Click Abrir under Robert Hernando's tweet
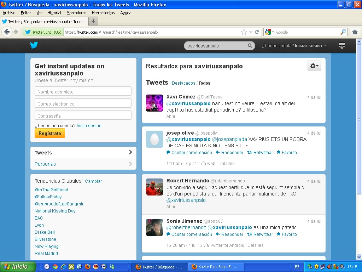This screenshot has width=362, height=272. point(171,207)
